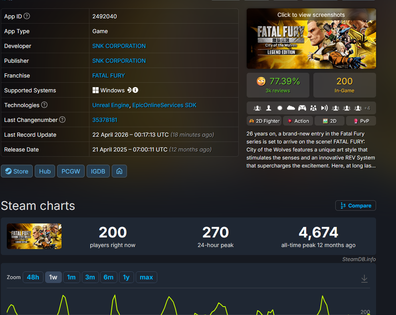The width and height of the screenshot is (396, 315).
Task: Set chart zoom to 1w
Action: (53, 277)
